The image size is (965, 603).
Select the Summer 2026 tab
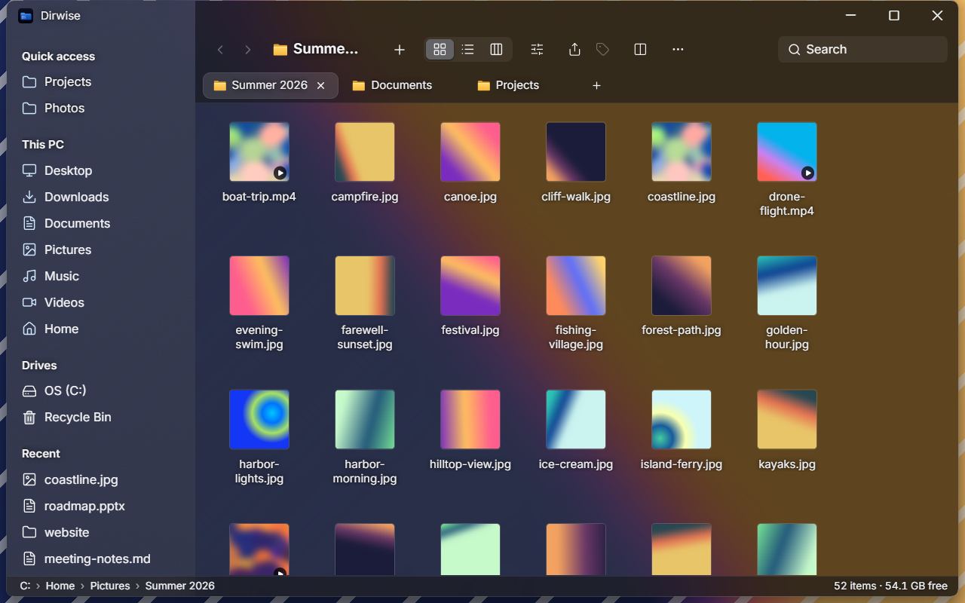pos(270,86)
